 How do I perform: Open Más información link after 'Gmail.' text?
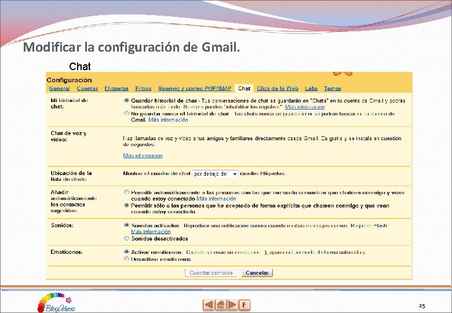click(x=168, y=120)
